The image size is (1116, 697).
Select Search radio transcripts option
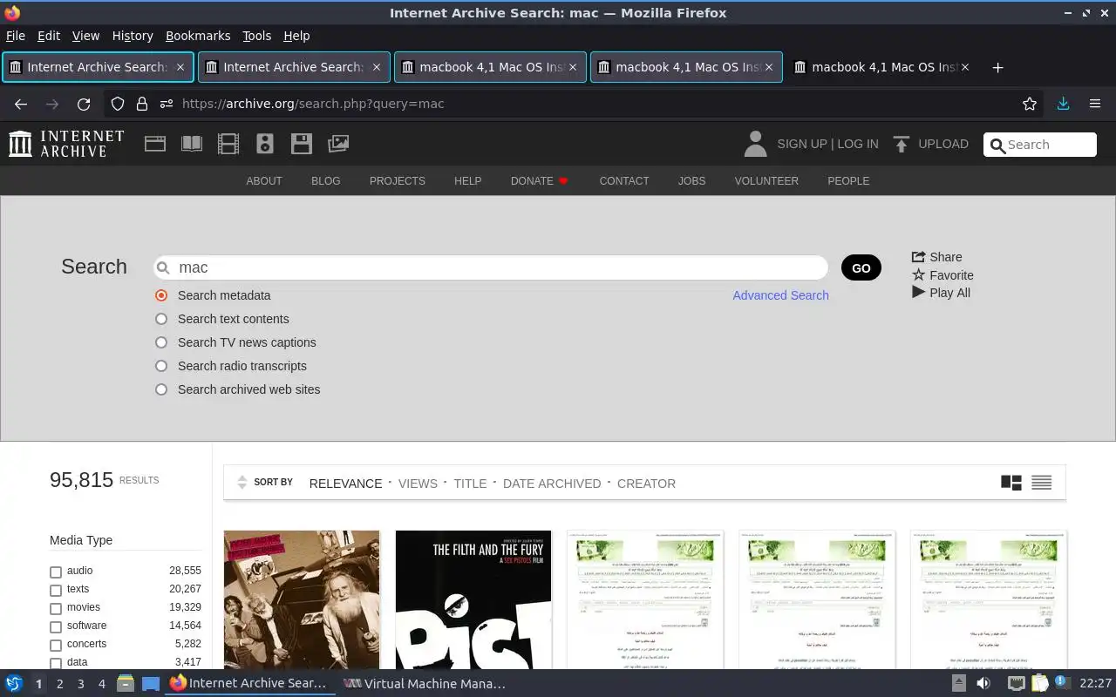161,366
